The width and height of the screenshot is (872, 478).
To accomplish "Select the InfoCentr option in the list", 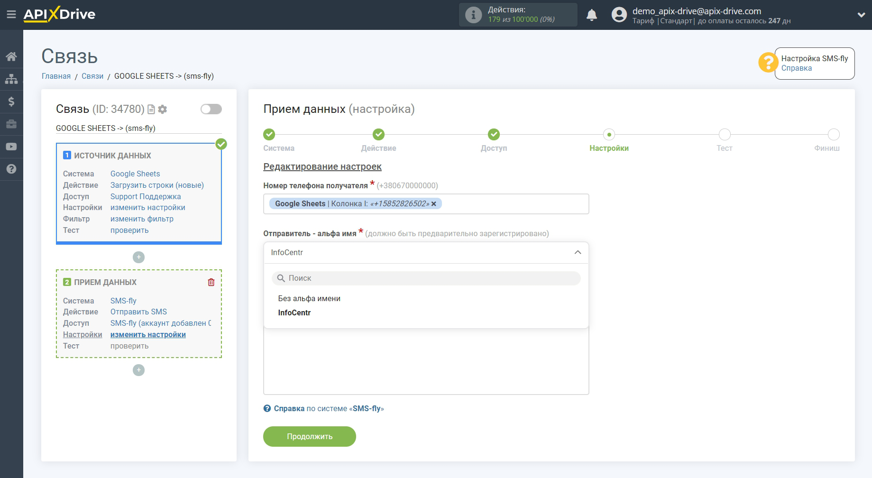I will click(x=294, y=313).
